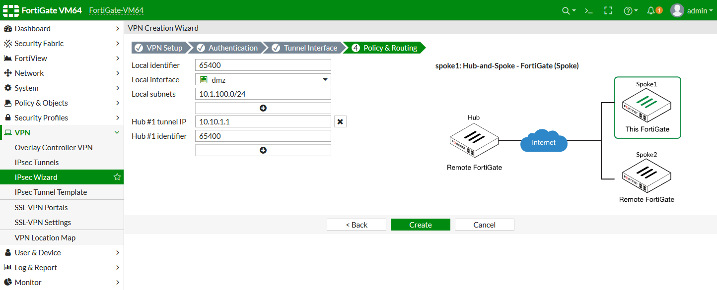Expand the Log & Report chevron
Image resolution: width=717 pixels, height=290 pixels.
point(118,268)
